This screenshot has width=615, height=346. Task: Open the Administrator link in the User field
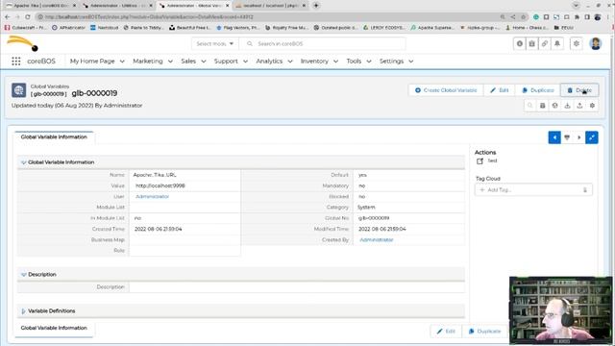tap(152, 196)
